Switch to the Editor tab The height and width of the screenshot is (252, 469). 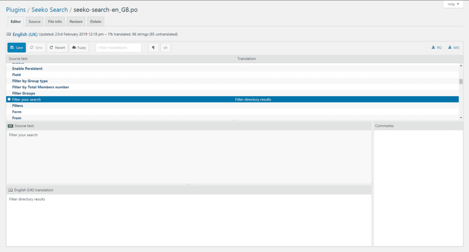[x=16, y=21]
